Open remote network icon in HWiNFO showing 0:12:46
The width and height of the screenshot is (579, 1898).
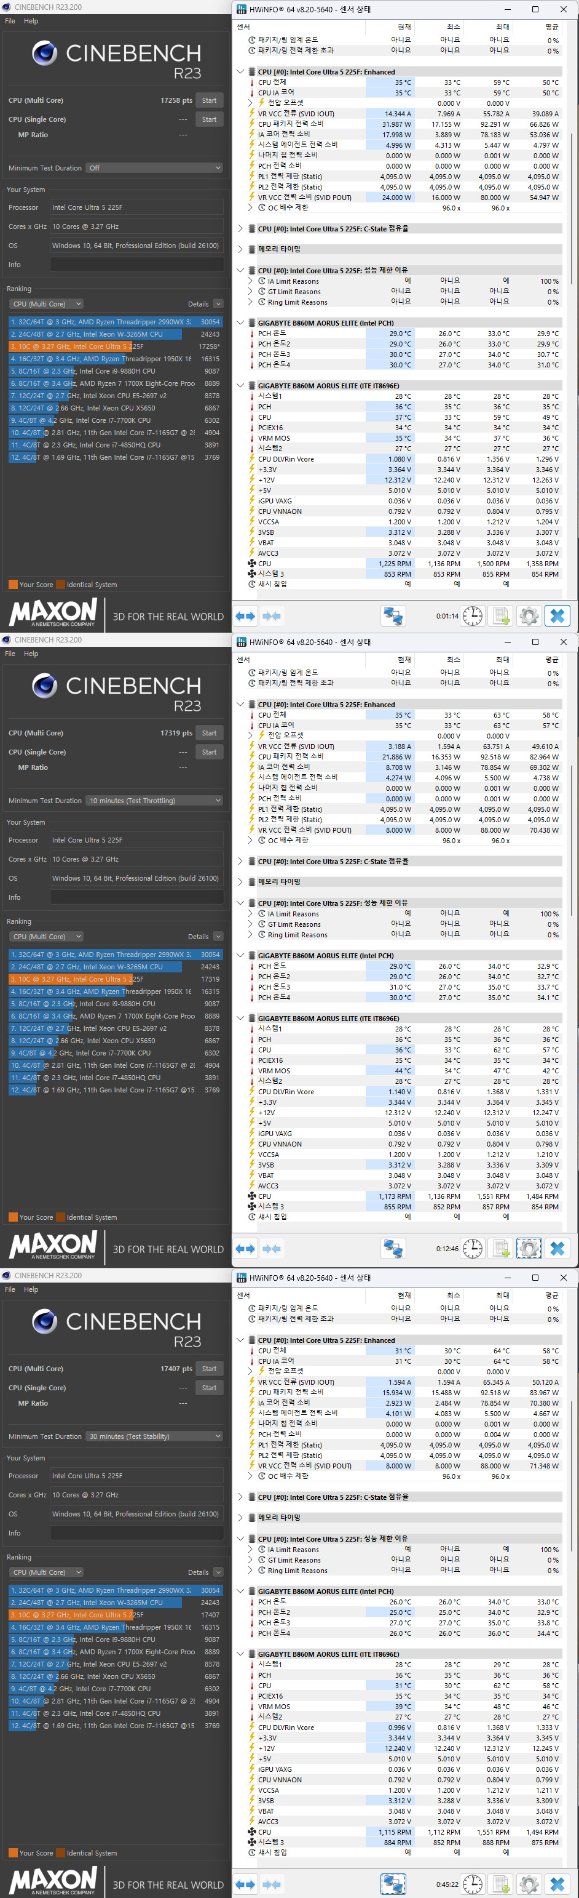(393, 1249)
